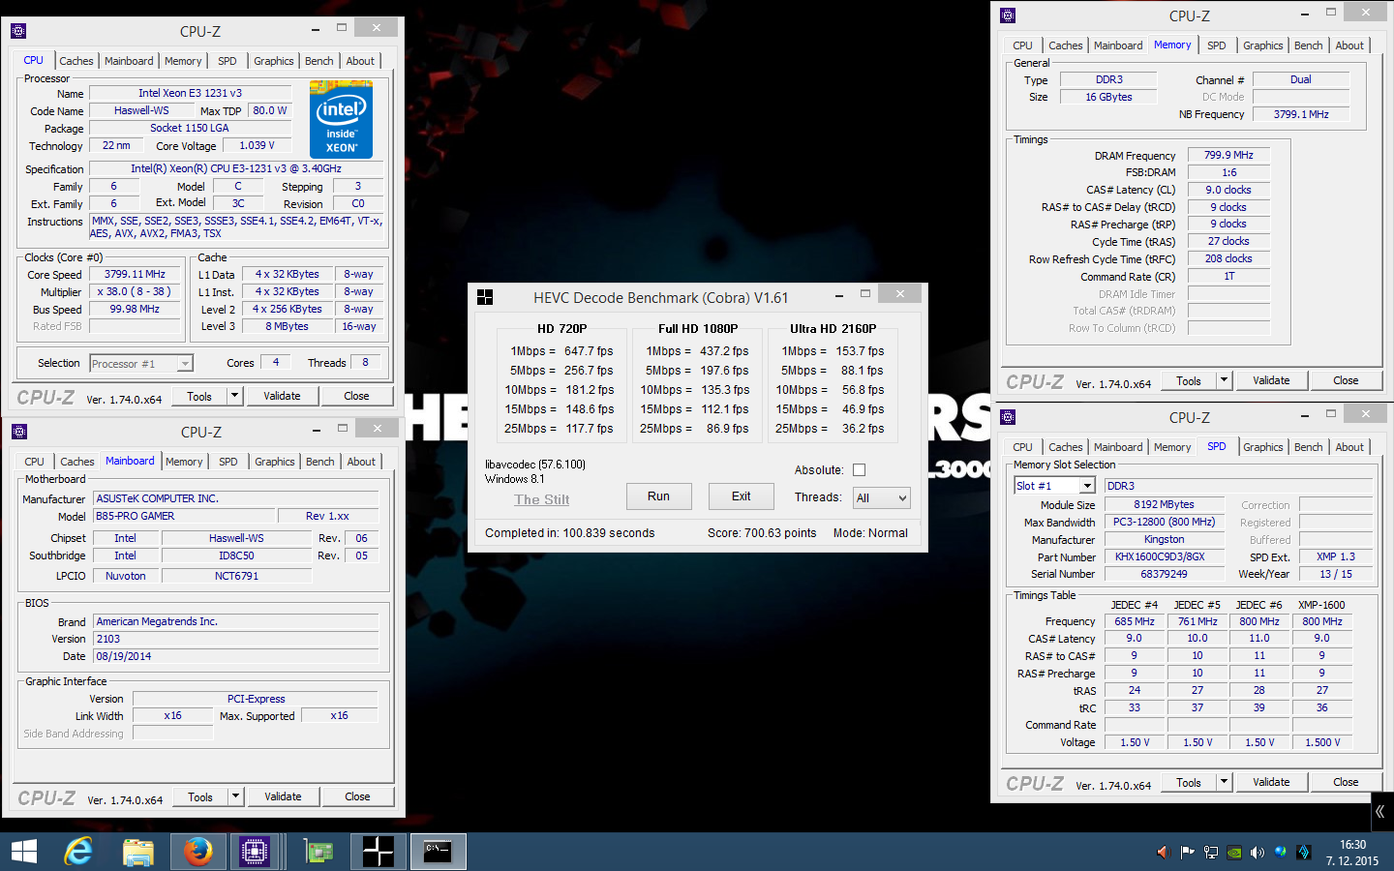The image size is (1394, 871).
Task: Click the Manufacturer field ASUSTeK COMPUTER INC.
Action: pyautogui.click(x=235, y=499)
